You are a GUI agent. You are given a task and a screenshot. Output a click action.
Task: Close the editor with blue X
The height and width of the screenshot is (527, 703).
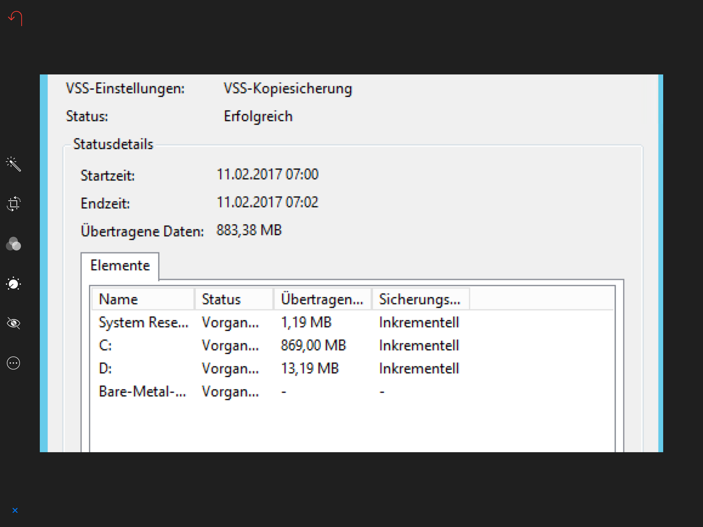pos(15,511)
